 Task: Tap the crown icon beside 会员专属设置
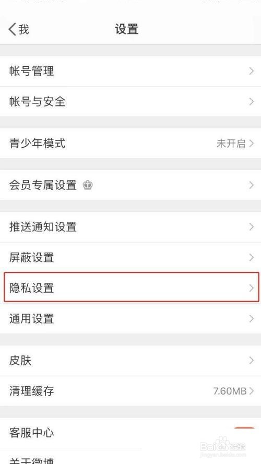(x=88, y=185)
